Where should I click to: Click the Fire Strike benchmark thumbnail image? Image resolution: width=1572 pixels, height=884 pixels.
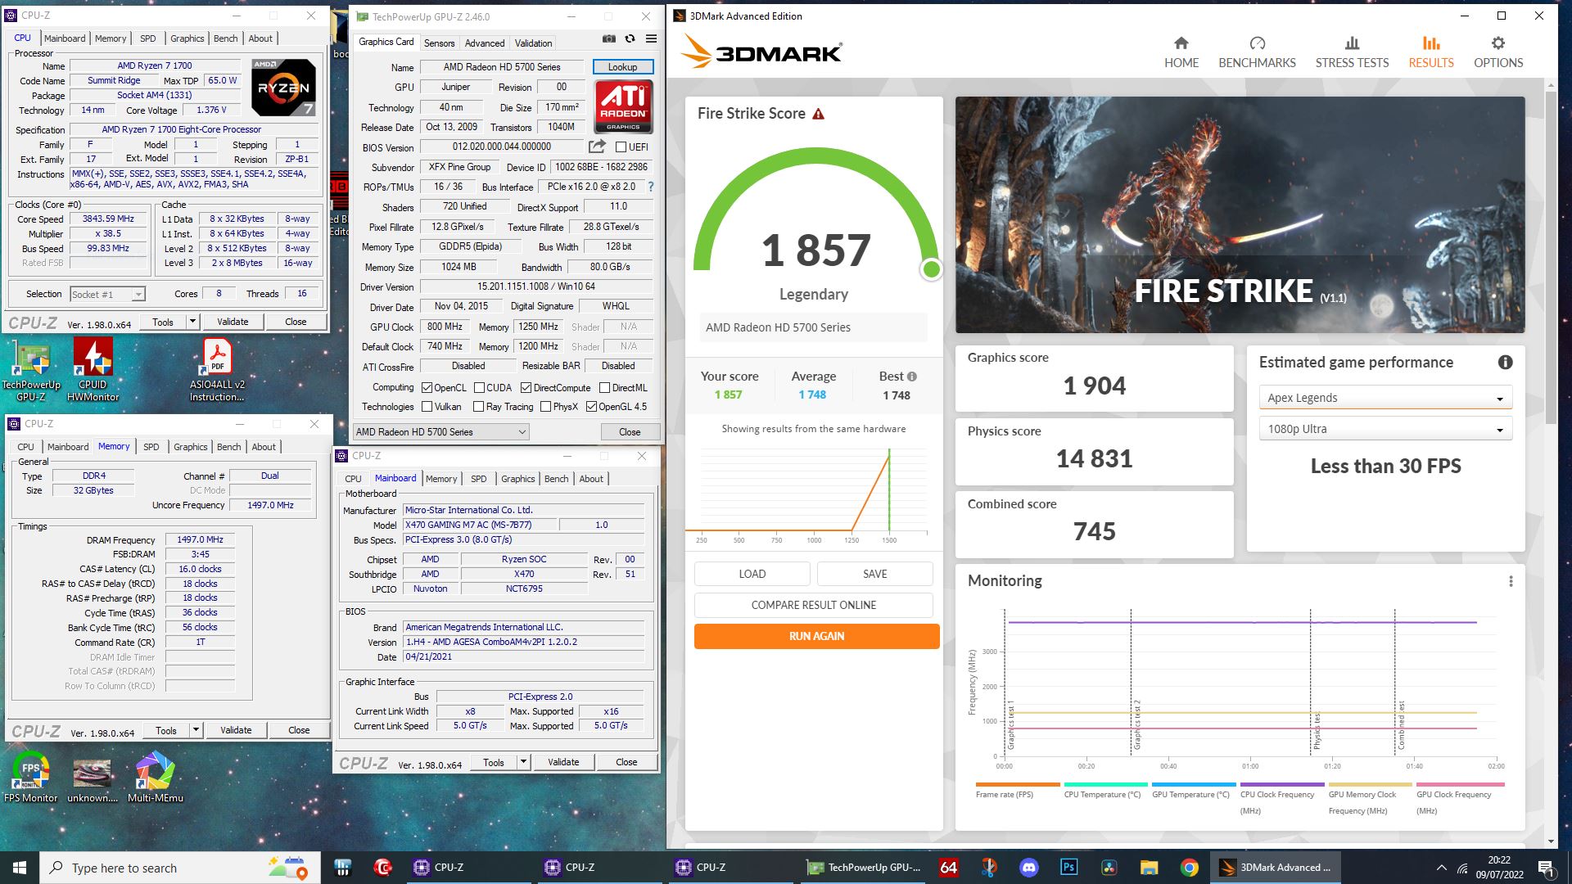[1240, 214]
